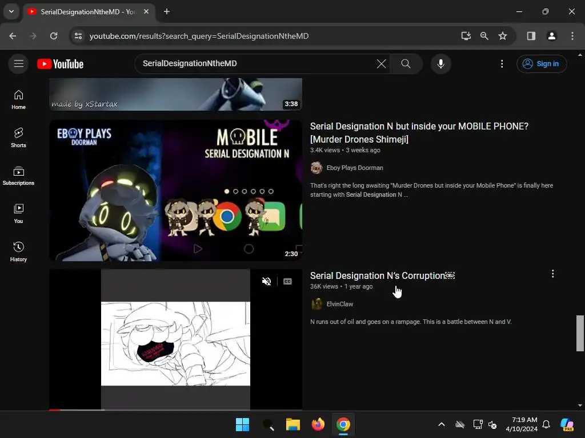The image size is (585, 438).
Task: Open Shorts in the sidebar
Action: tap(18, 138)
